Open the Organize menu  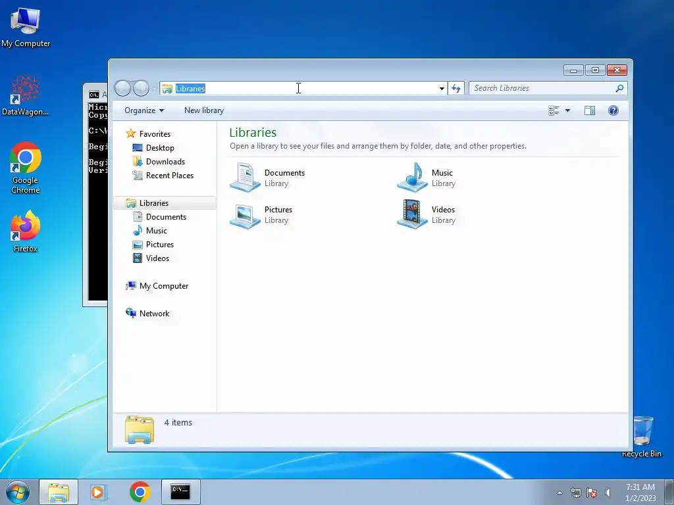(144, 110)
